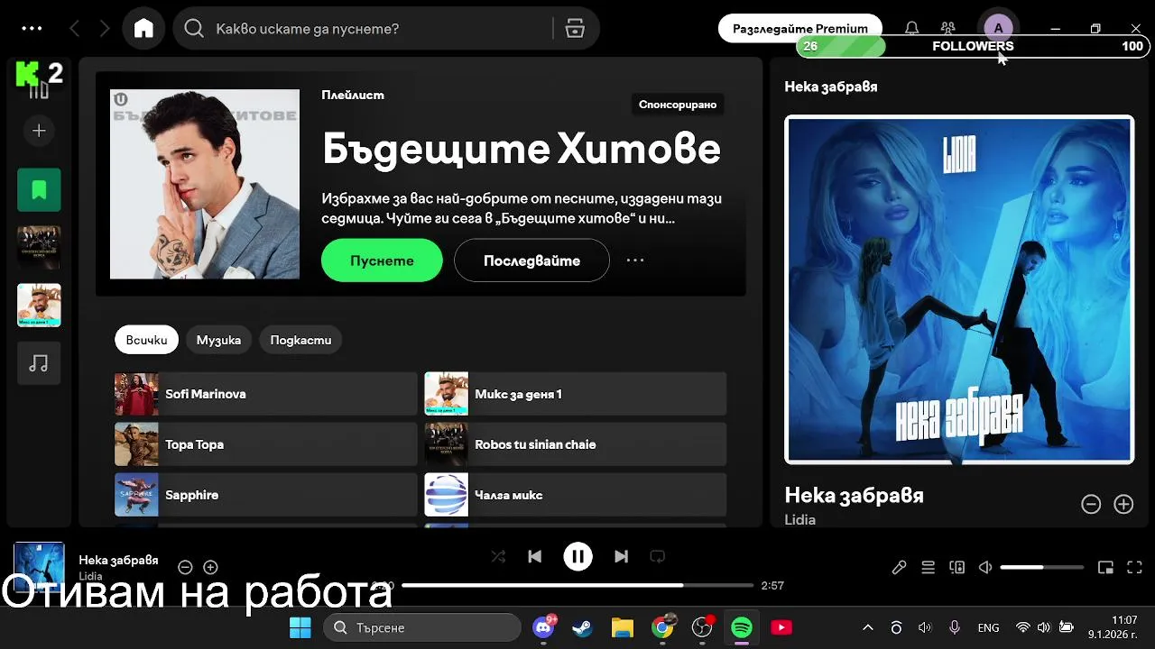Open 'Микс за деня' sidebar thumbnail

coord(39,306)
